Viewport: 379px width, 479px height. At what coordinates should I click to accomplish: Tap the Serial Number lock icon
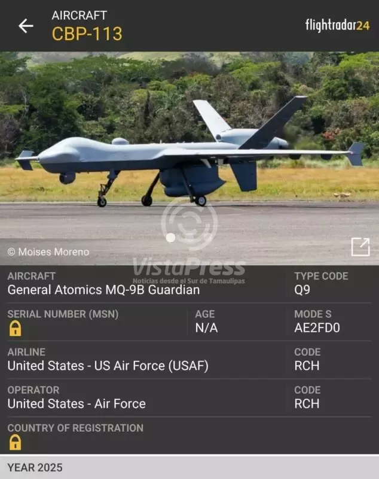pos(15,328)
